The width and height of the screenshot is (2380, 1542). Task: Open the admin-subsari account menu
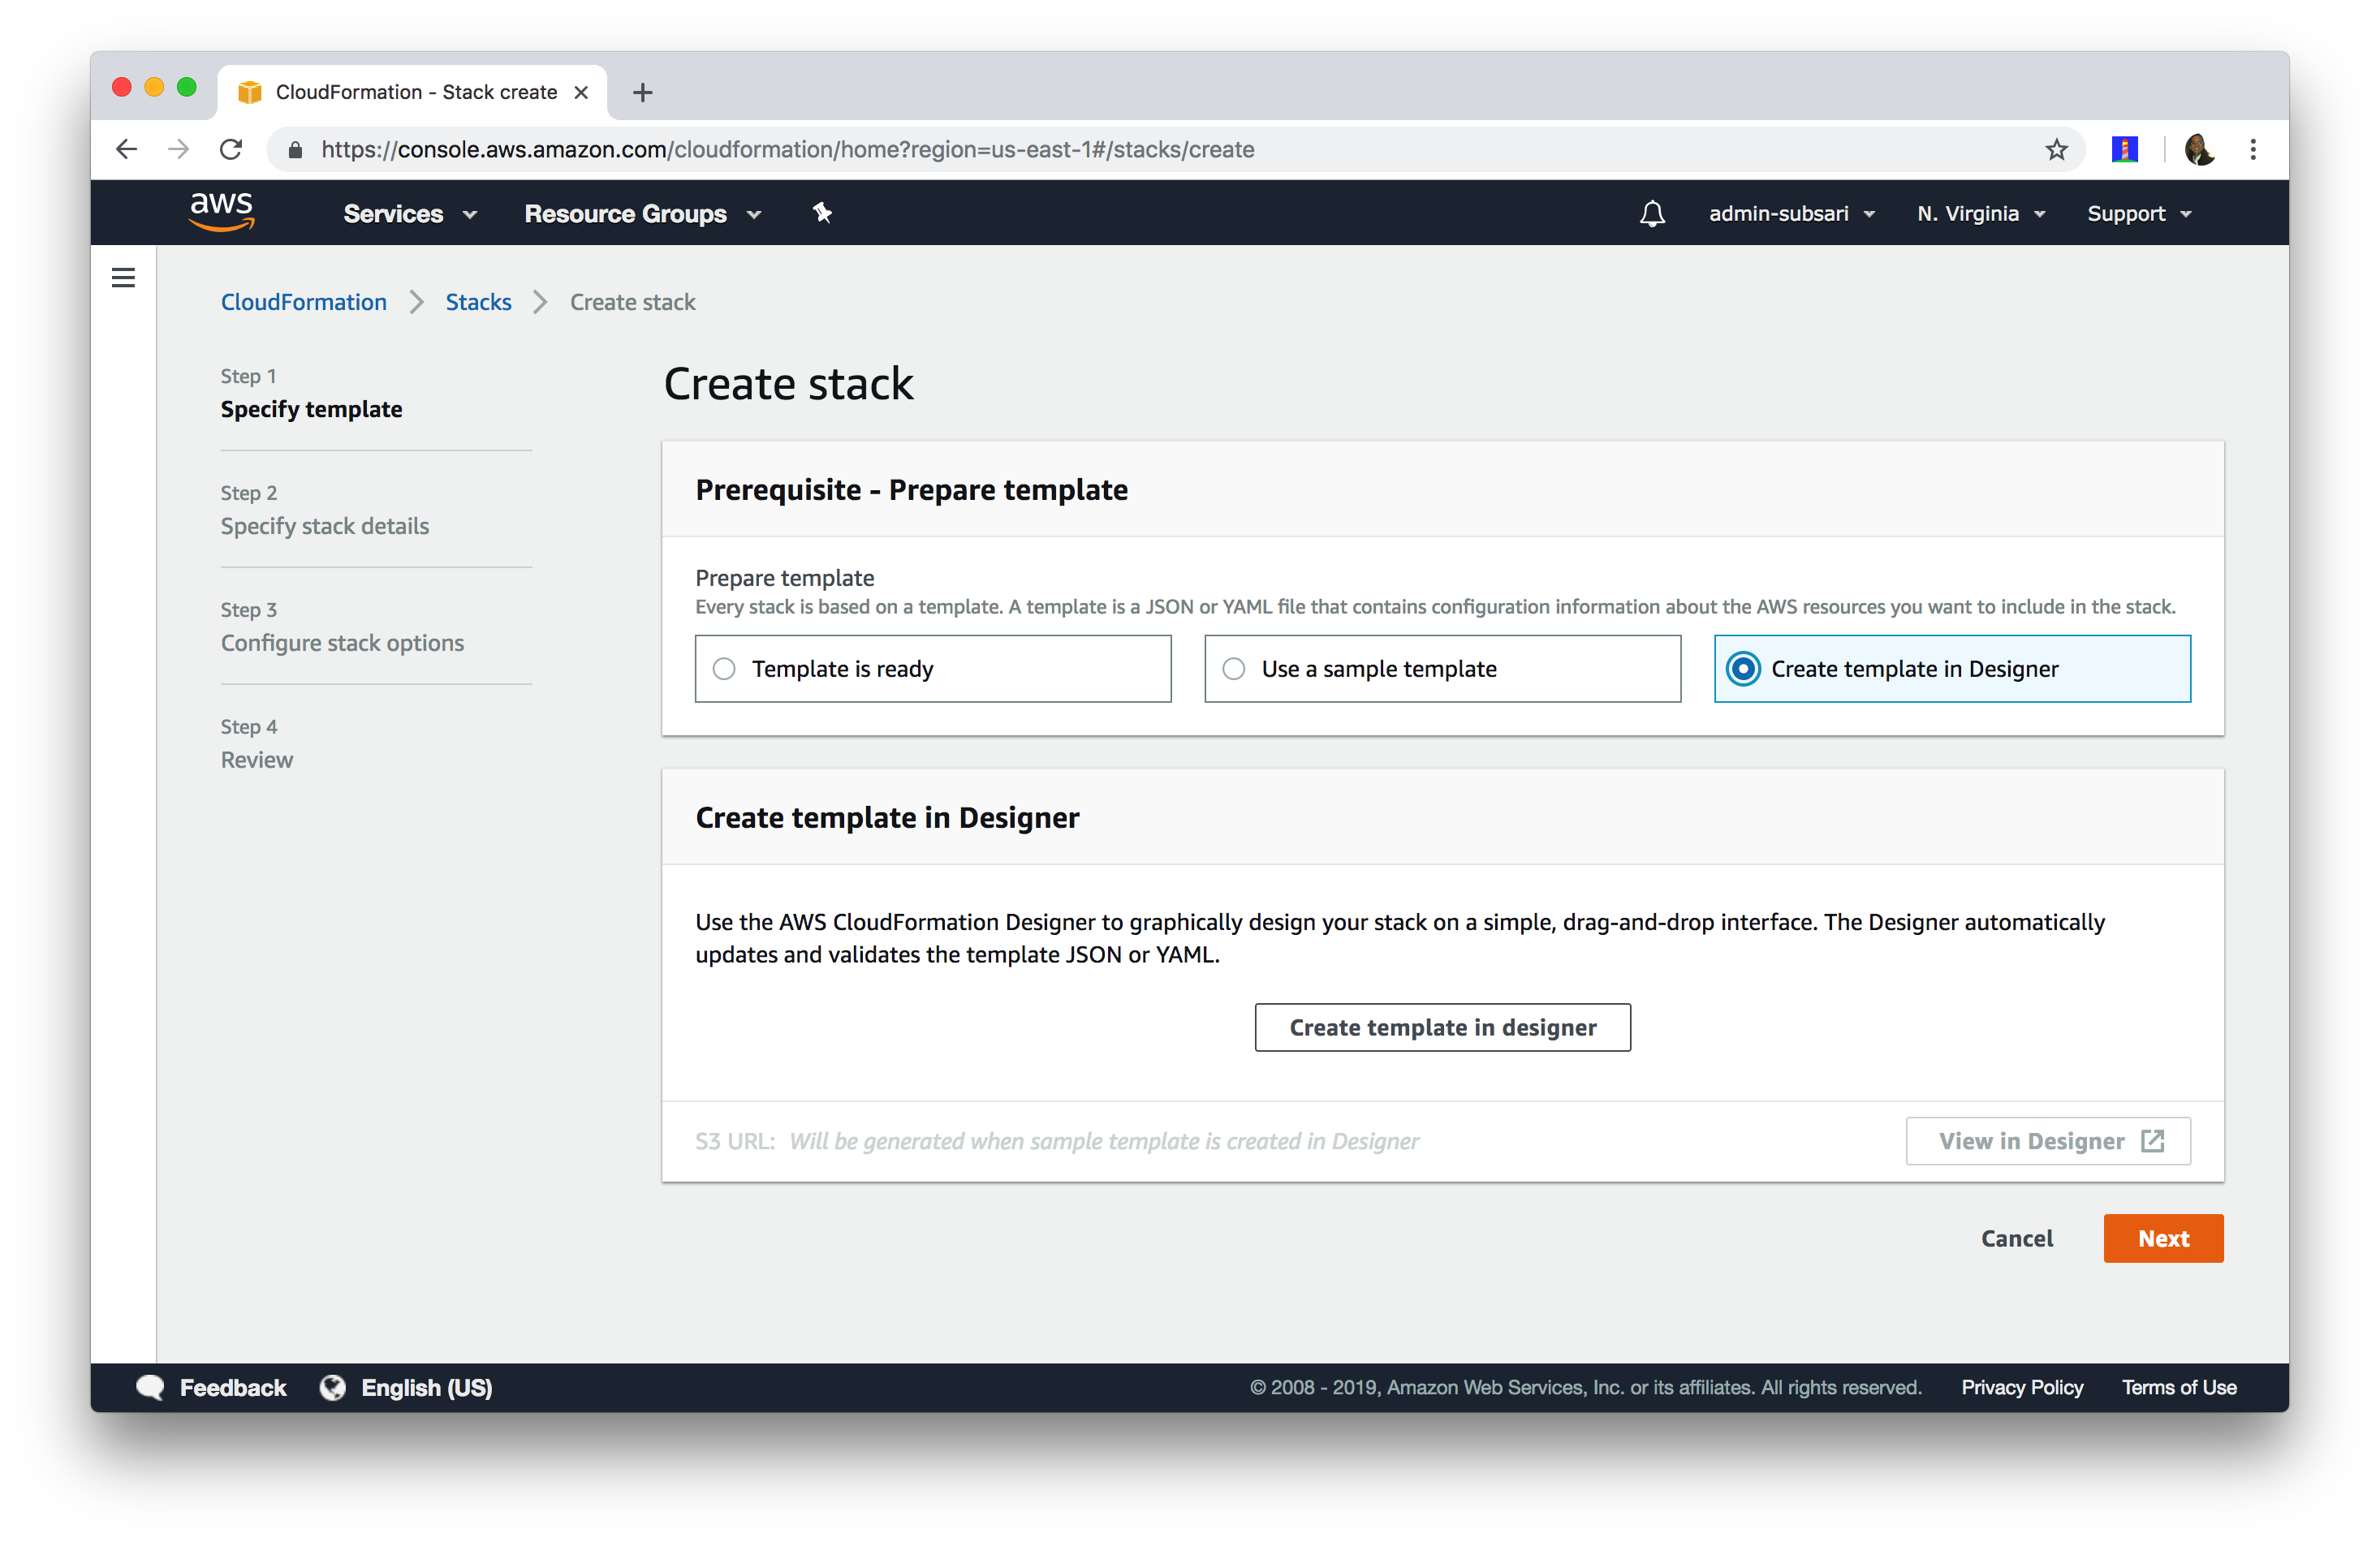tap(1791, 214)
